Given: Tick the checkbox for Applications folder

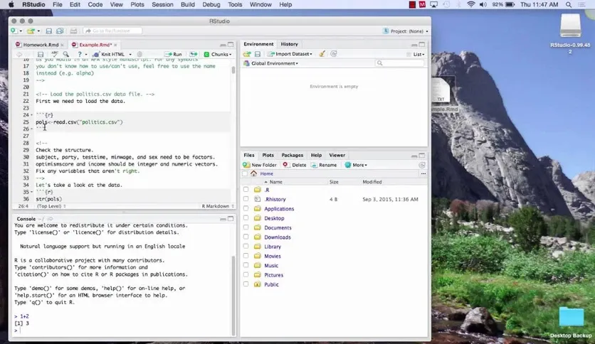Looking at the screenshot, I should click(x=246, y=208).
